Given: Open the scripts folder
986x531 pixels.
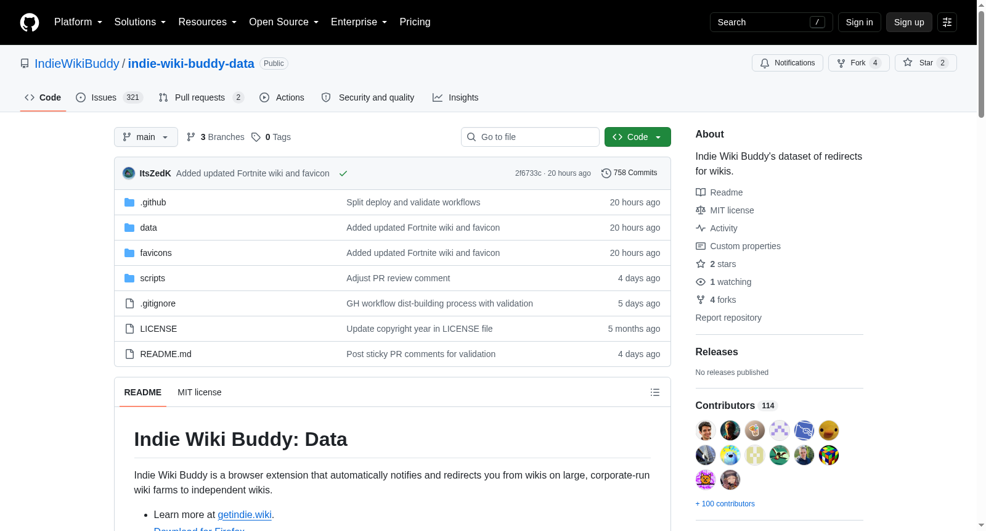Looking at the screenshot, I should (152, 278).
